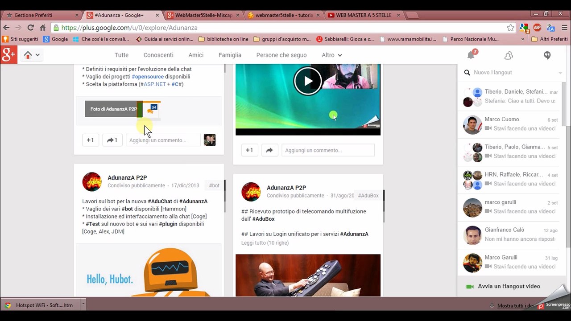Screen dimensions: 571x321
Task: Open Gianfranco Calò hangout conversation
Action: point(510,235)
